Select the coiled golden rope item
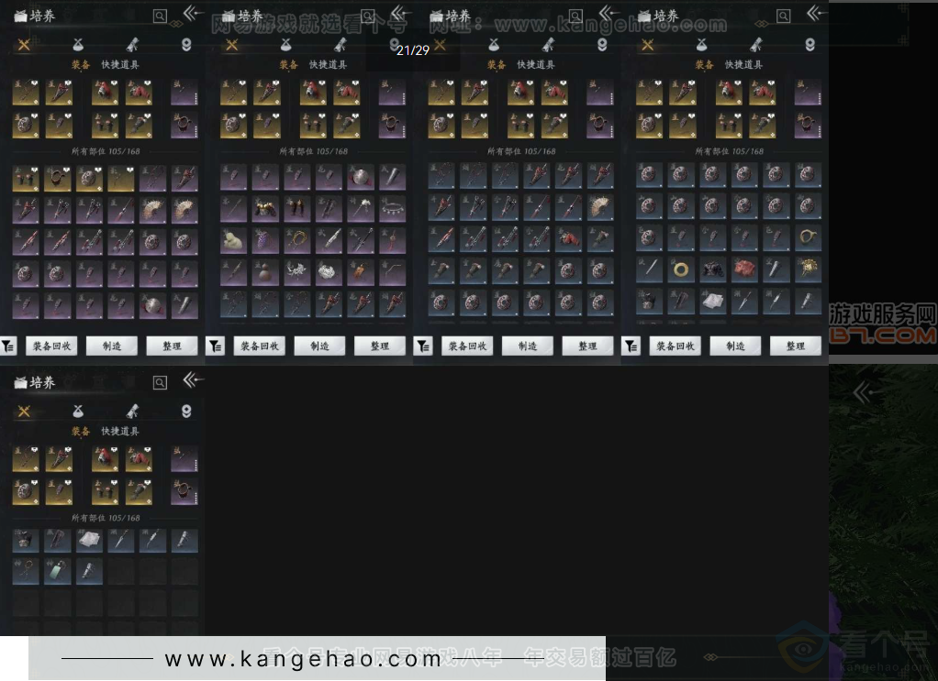The image size is (938, 681). pos(297,241)
